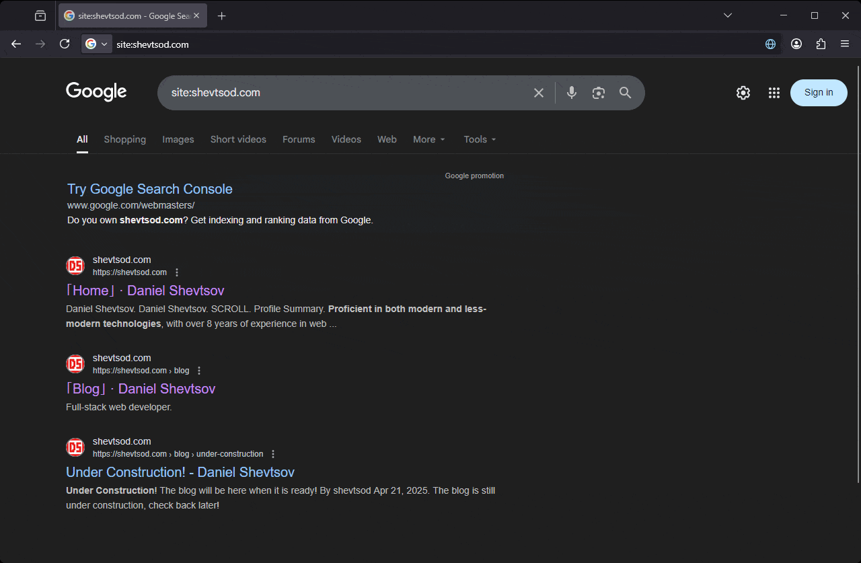Open the browser extensions puzzle icon

[x=821, y=44]
